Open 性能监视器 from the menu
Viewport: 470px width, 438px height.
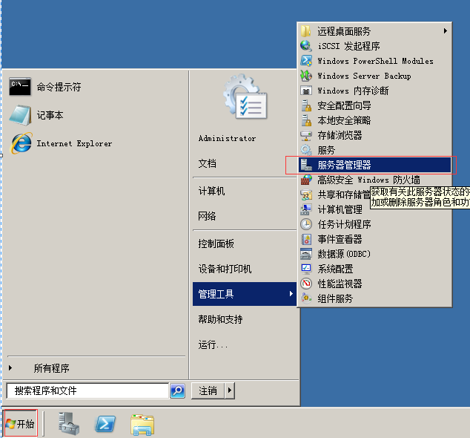(340, 284)
